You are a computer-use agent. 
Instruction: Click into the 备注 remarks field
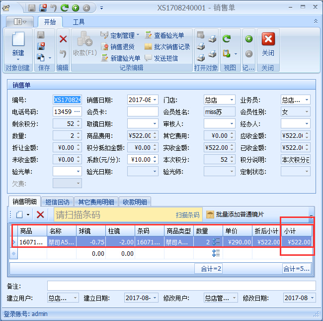pyautogui.click(x=181, y=286)
